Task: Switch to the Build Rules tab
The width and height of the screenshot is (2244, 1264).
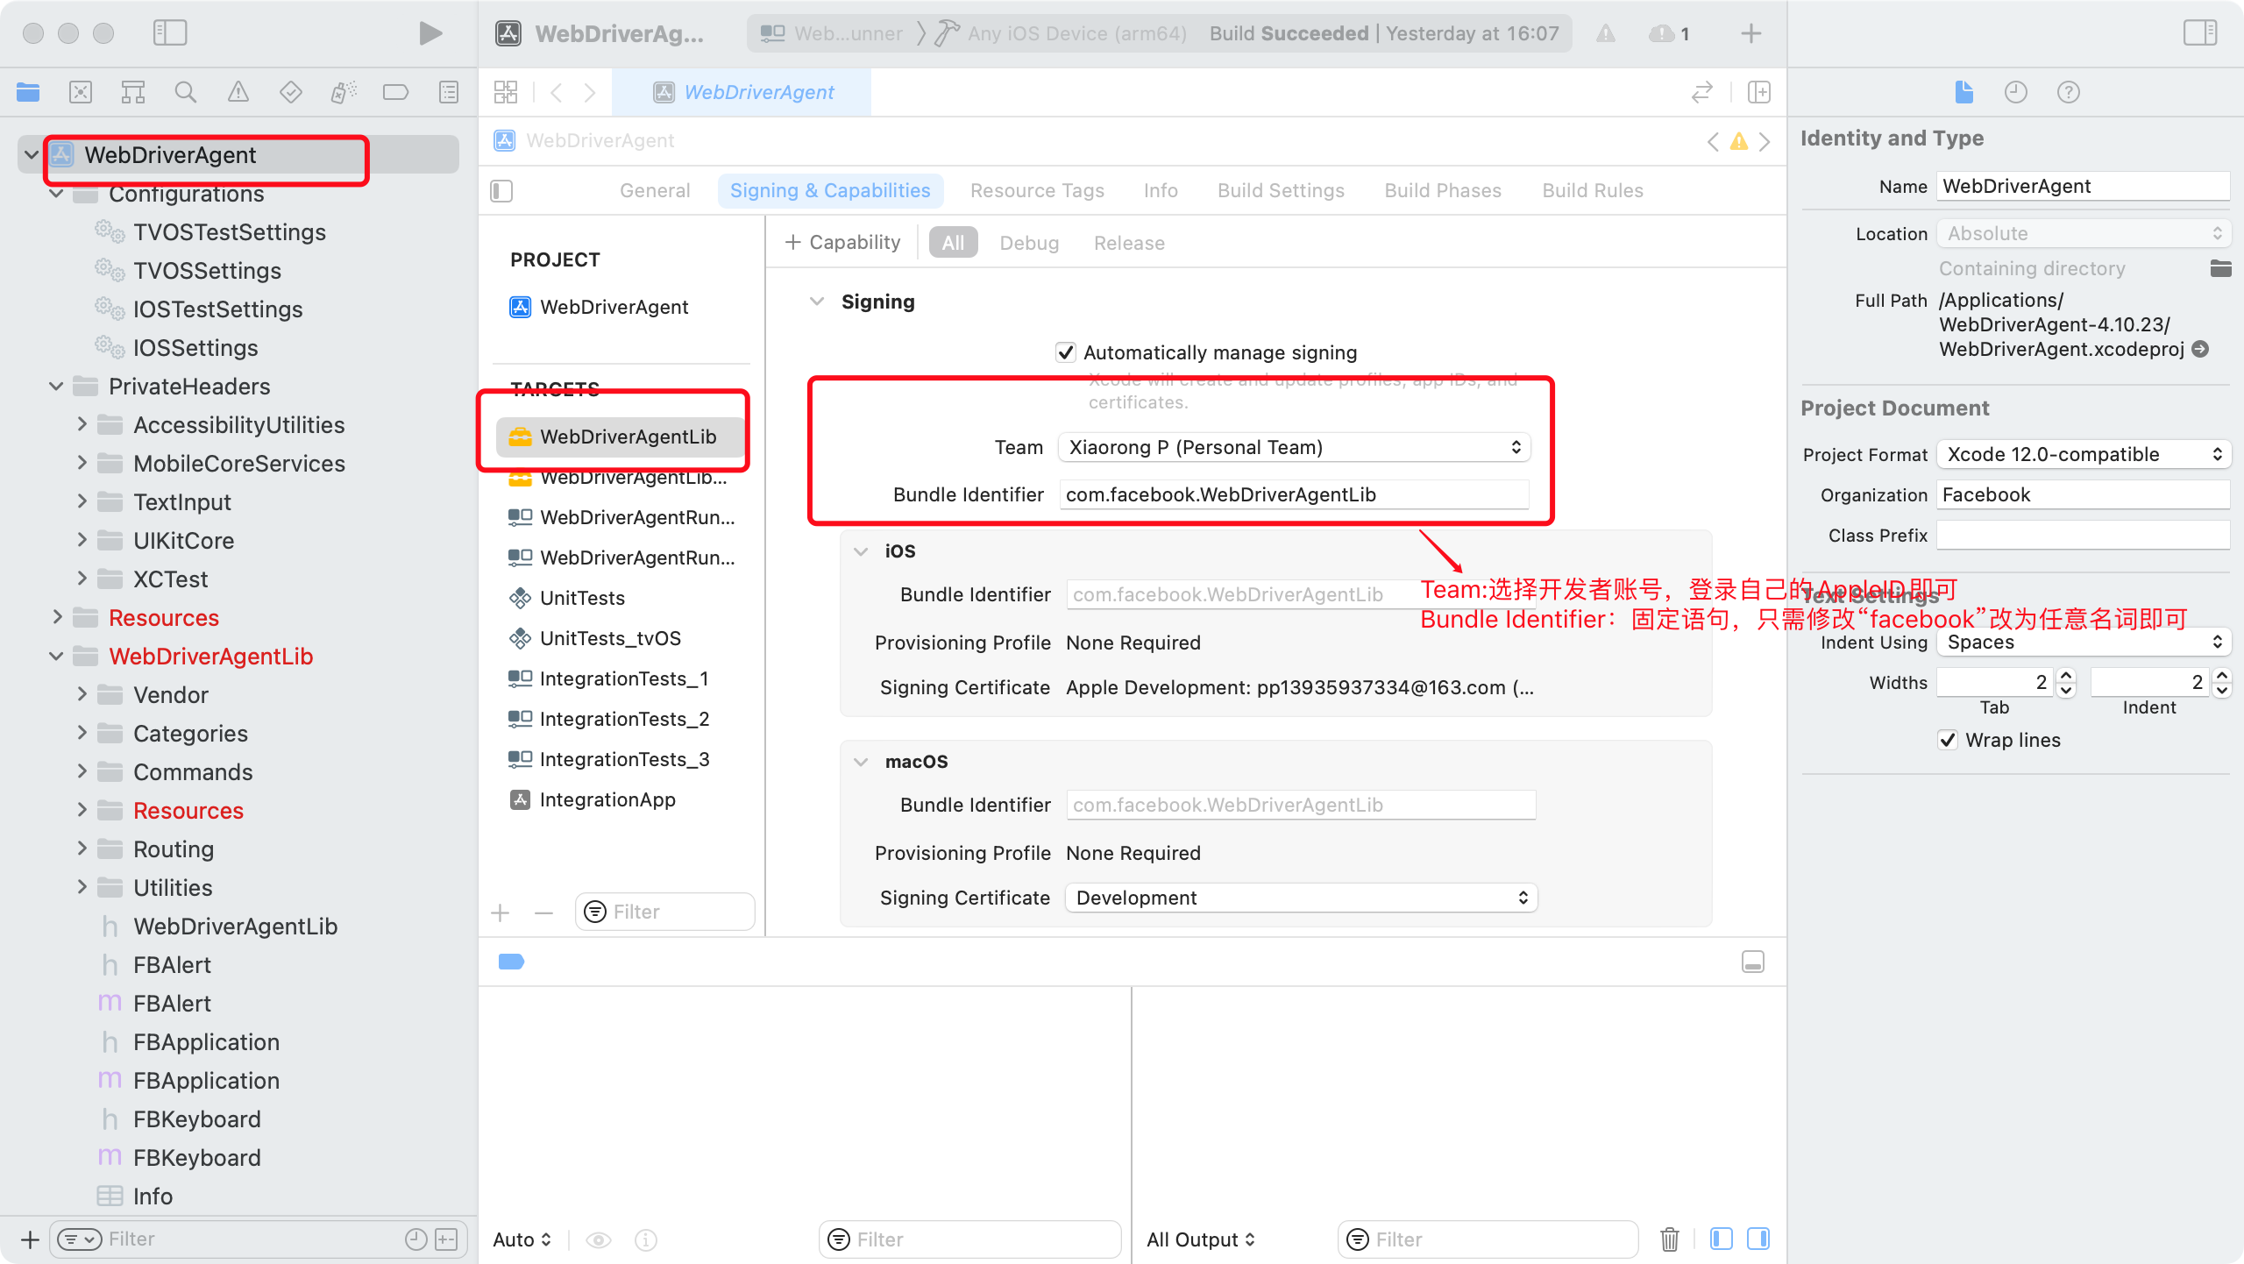Action: pos(1593,190)
